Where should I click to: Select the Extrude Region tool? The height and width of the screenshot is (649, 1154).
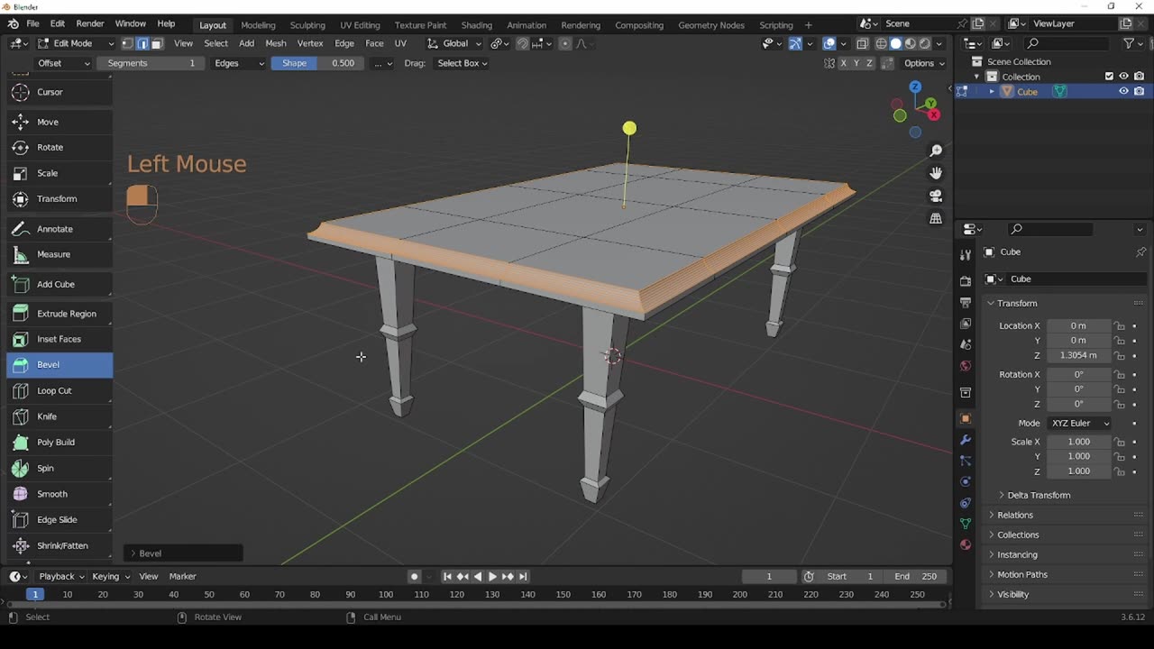[60, 314]
